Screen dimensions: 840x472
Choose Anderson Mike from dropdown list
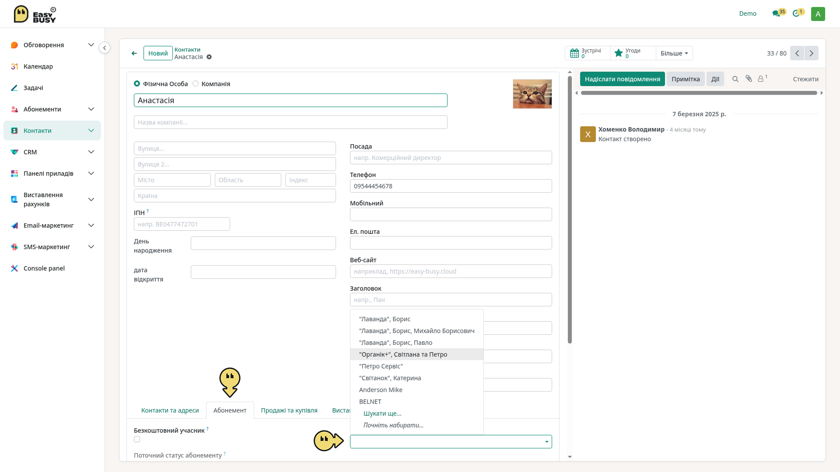pyautogui.click(x=417, y=390)
